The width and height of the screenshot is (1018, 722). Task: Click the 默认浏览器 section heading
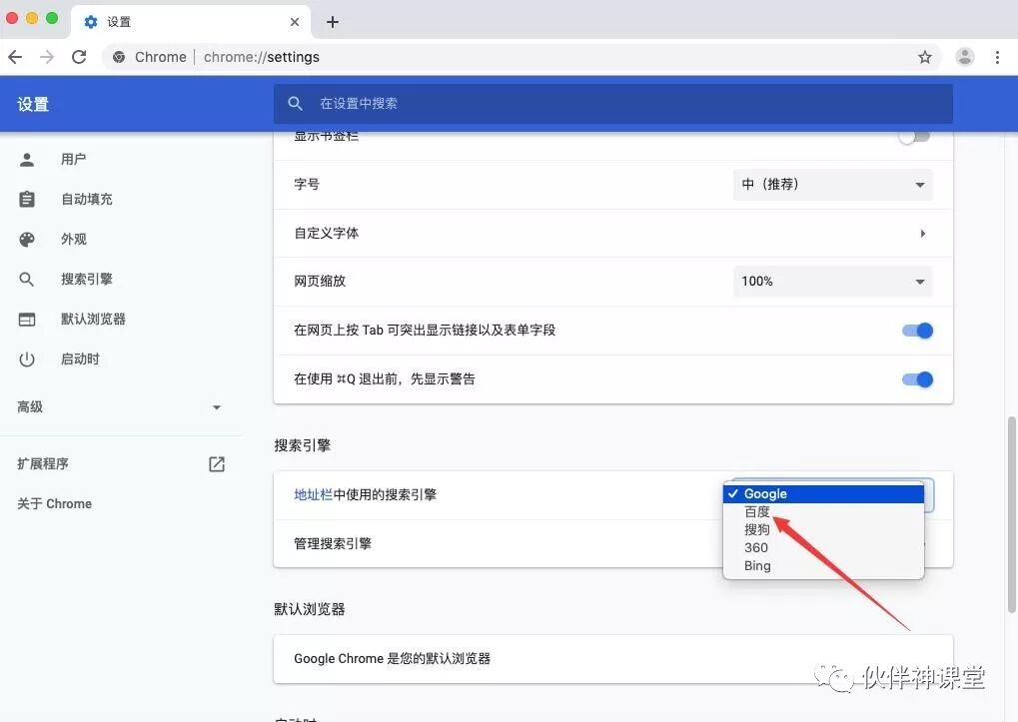pos(310,609)
